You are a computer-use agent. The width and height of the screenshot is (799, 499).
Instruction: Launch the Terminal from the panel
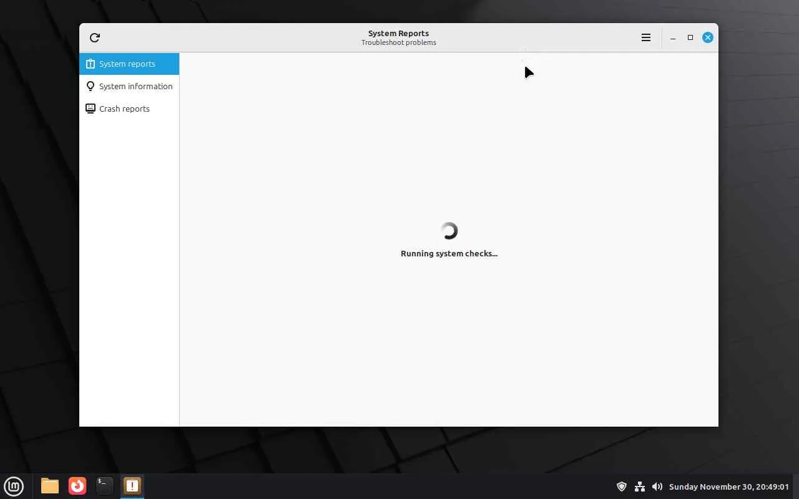[105, 486]
